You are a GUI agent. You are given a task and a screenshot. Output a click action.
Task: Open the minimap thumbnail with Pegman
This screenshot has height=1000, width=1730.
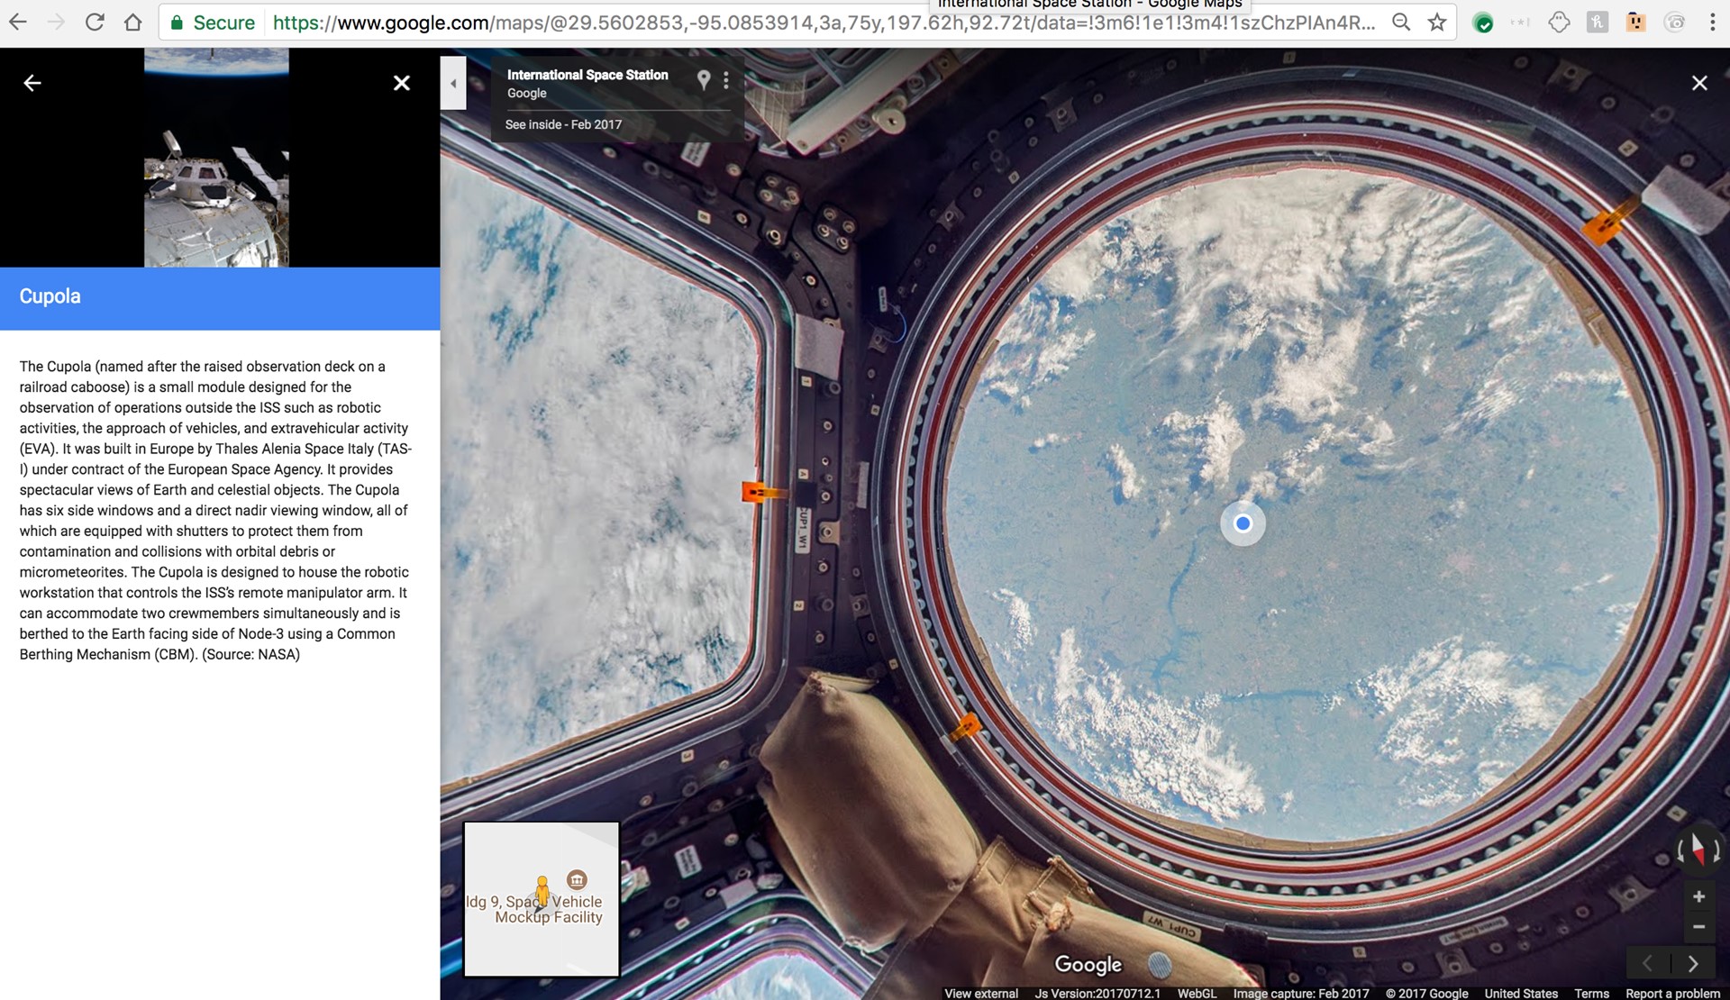542,898
